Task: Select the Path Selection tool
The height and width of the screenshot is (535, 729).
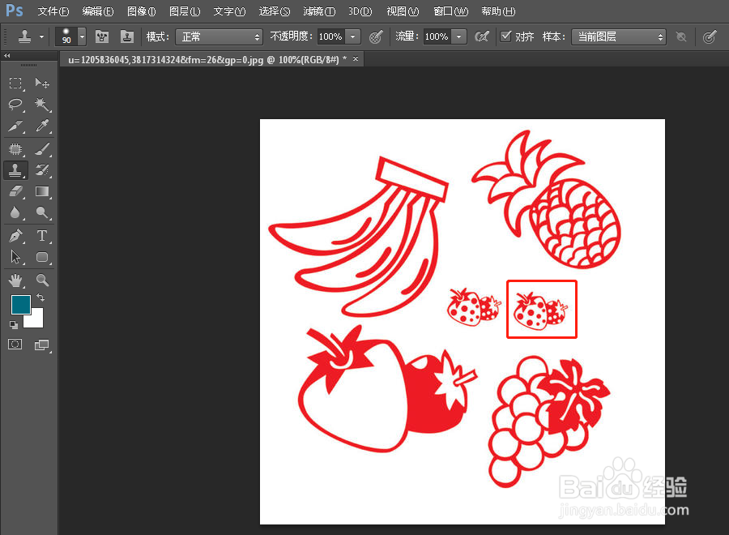Action: (x=15, y=257)
